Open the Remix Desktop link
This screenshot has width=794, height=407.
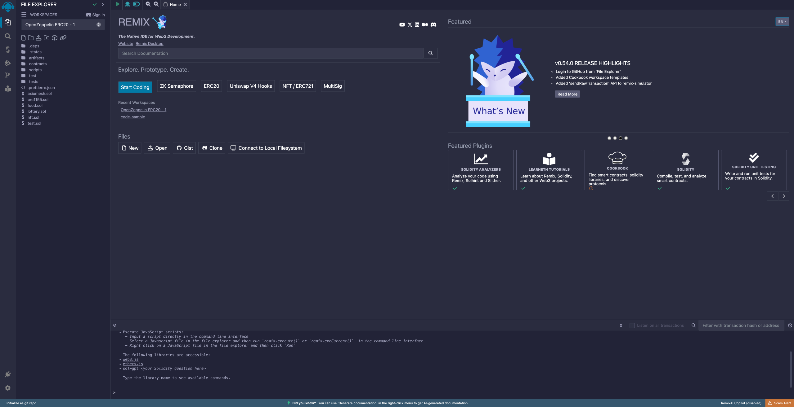(x=149, y=44)
